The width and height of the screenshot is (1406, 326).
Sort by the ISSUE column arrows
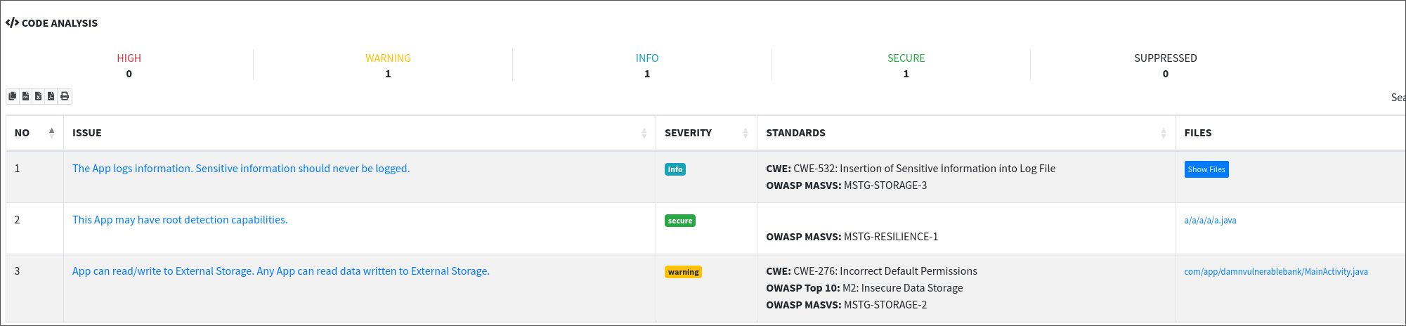pos(644,133)
